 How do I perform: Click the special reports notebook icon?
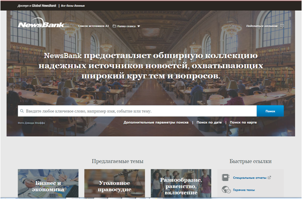(x=225, y=178)
